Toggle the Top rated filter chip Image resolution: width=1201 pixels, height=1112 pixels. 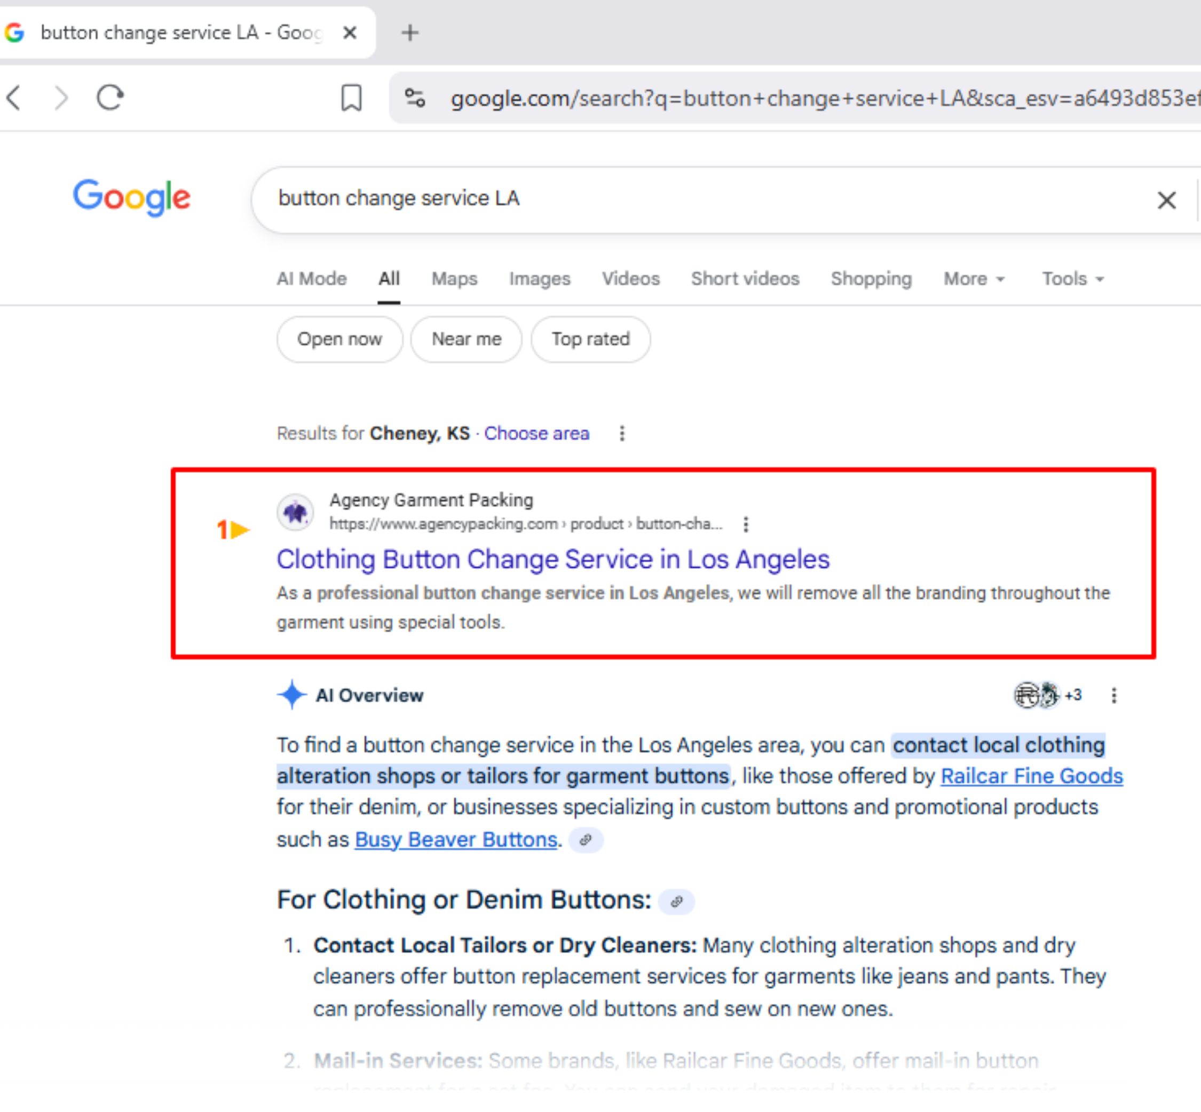click(590, 339)
